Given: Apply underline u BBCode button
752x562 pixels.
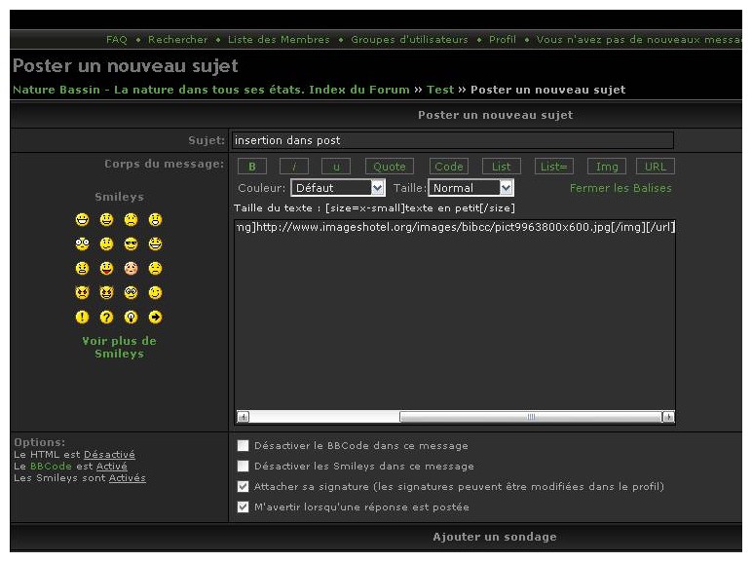Looking at the screenshot, I should pyautogui.click(x=336, y=167).
